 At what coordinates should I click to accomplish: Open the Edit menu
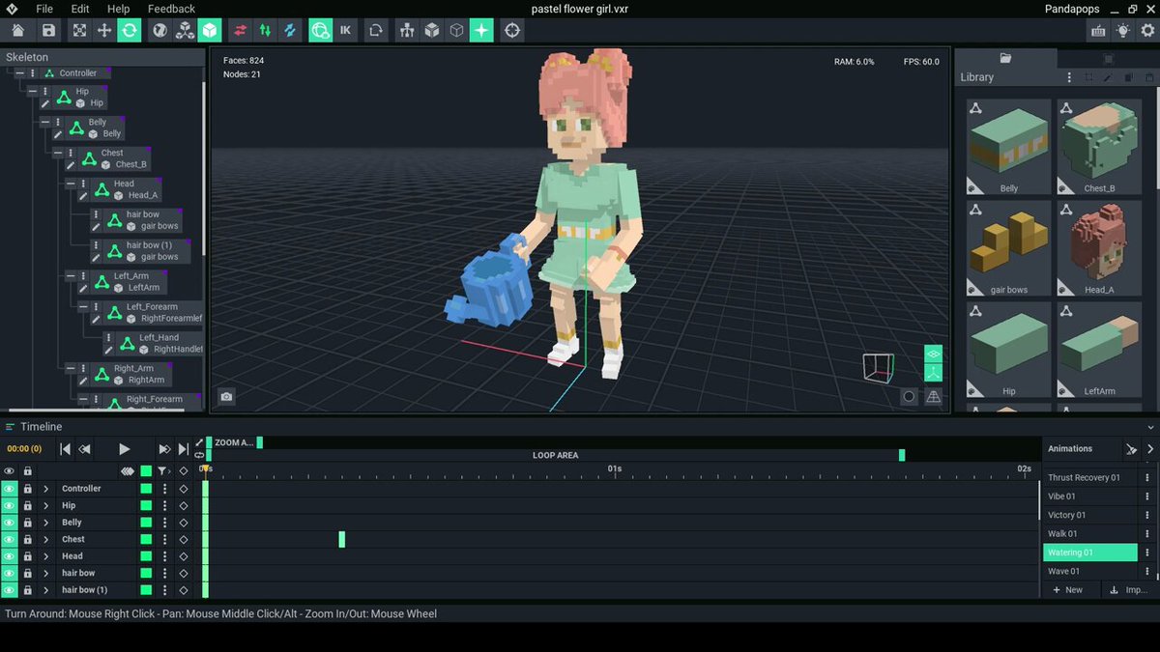pos(80,9)
